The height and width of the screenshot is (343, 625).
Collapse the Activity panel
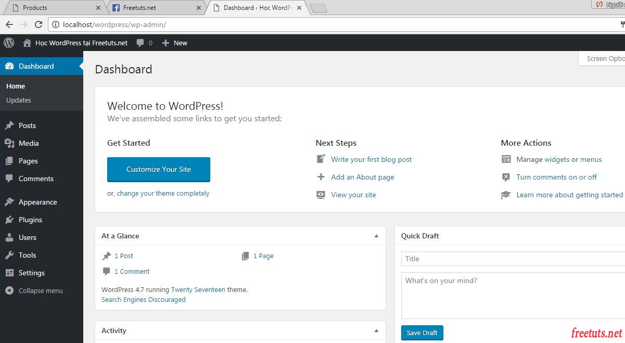pos(376,331)
